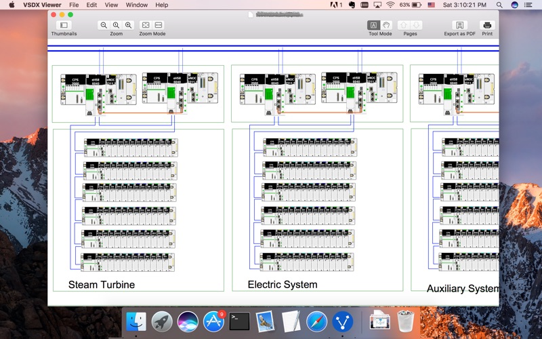The width and height of the screenshot is (542, 339).
Task: Open the AirPlay display menu icon
Action: pos(377,5)
